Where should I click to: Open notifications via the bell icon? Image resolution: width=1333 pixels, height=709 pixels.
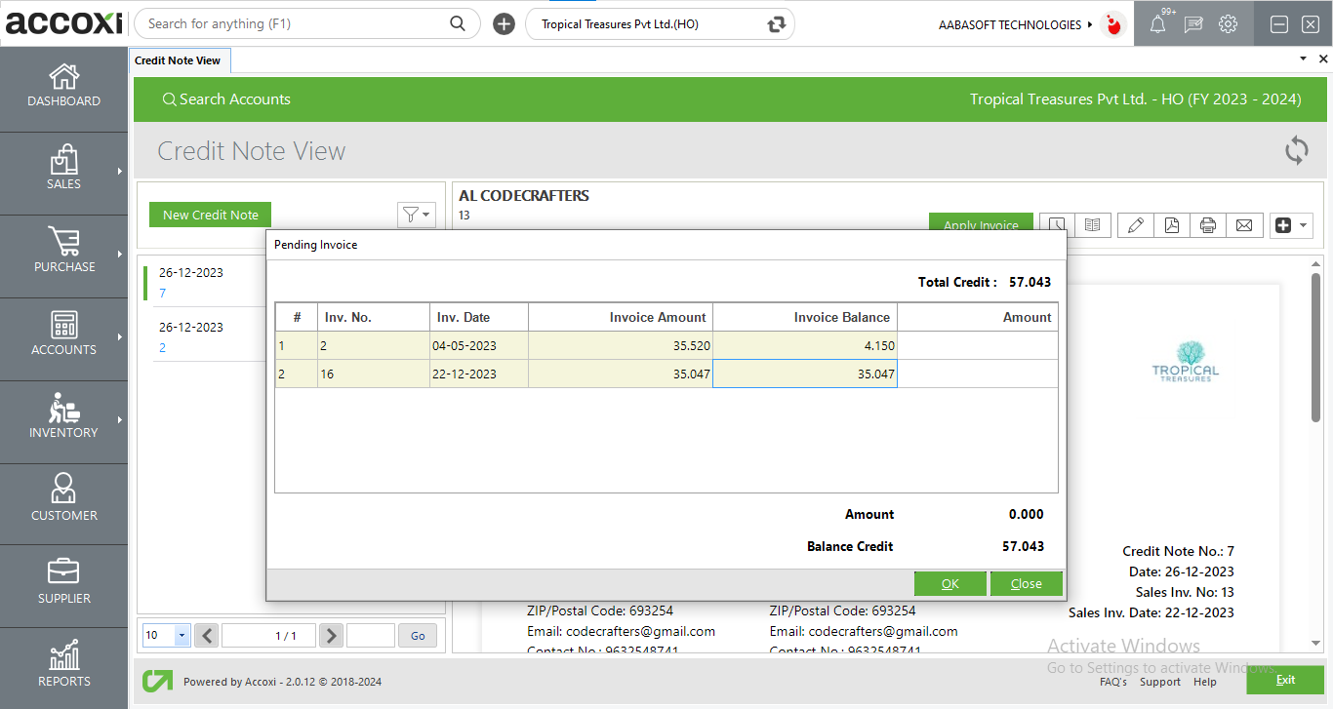(x=1157, y=23)
